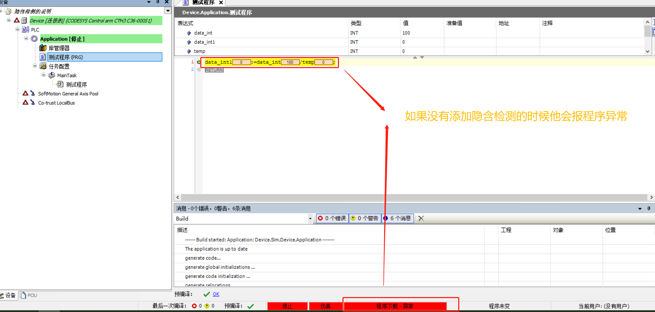Pin the device panel
The image size is (655, 312).
click(158, 2)
